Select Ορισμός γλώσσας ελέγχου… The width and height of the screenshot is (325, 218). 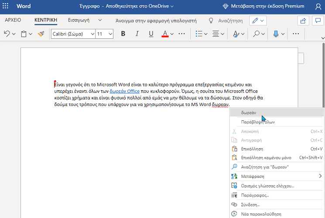pos(277,186)
